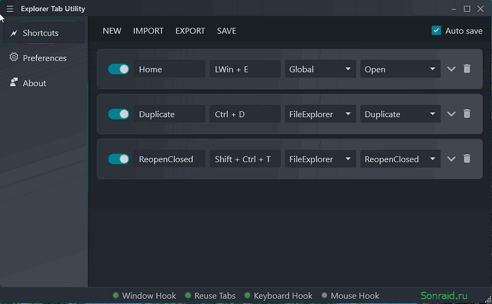Click the Mouse Hook status indicator dot
This screenshot has width=492, height=304.
point(324,295)
